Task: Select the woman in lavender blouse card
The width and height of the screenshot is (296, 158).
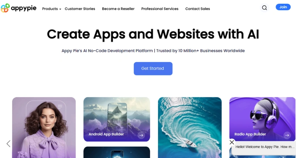Action: (x=44, y=128)
